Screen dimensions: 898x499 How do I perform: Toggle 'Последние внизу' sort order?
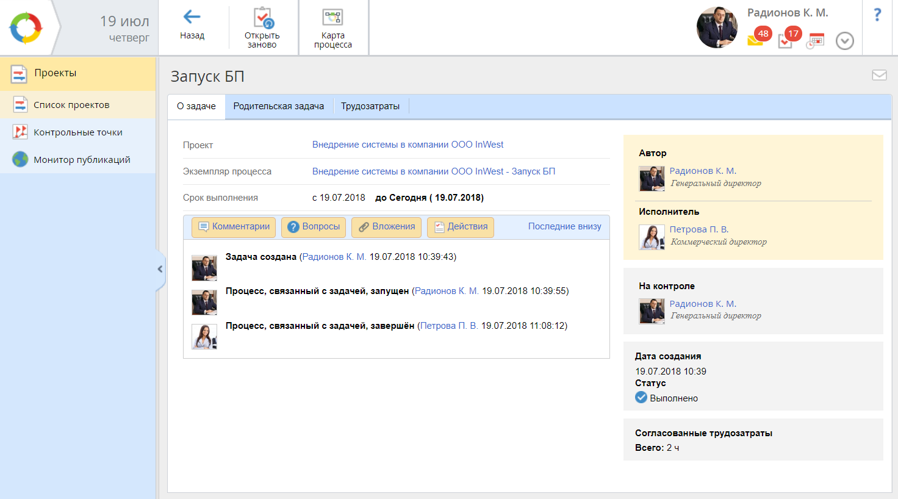tap(564, 226)
